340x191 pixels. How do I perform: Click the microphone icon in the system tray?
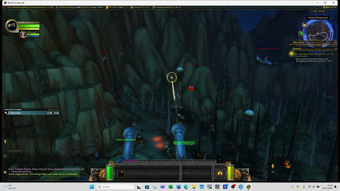tap(304, 187)
